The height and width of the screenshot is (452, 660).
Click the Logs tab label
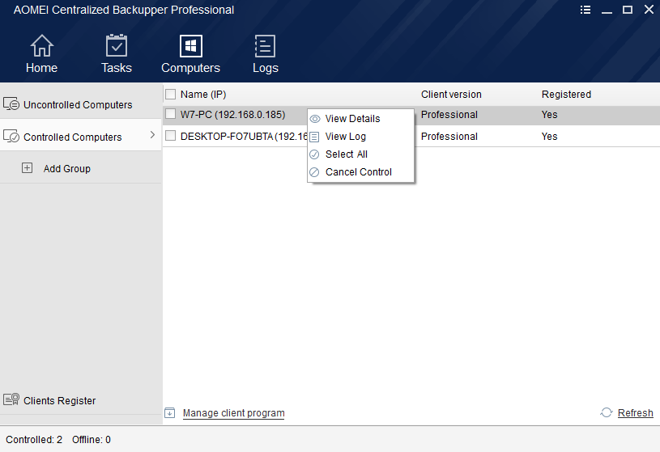tap(265, 68)
